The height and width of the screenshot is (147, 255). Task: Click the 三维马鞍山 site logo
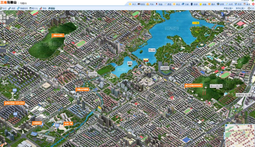[8, 3]
